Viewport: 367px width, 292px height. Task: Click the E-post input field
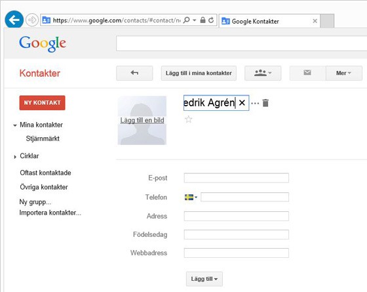coord(236,178)
